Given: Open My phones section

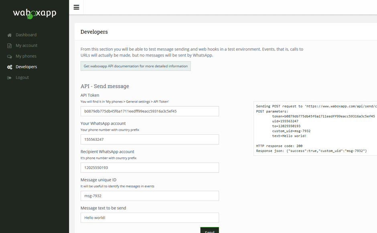Looking at the screenshot, I should click(26, 56).
